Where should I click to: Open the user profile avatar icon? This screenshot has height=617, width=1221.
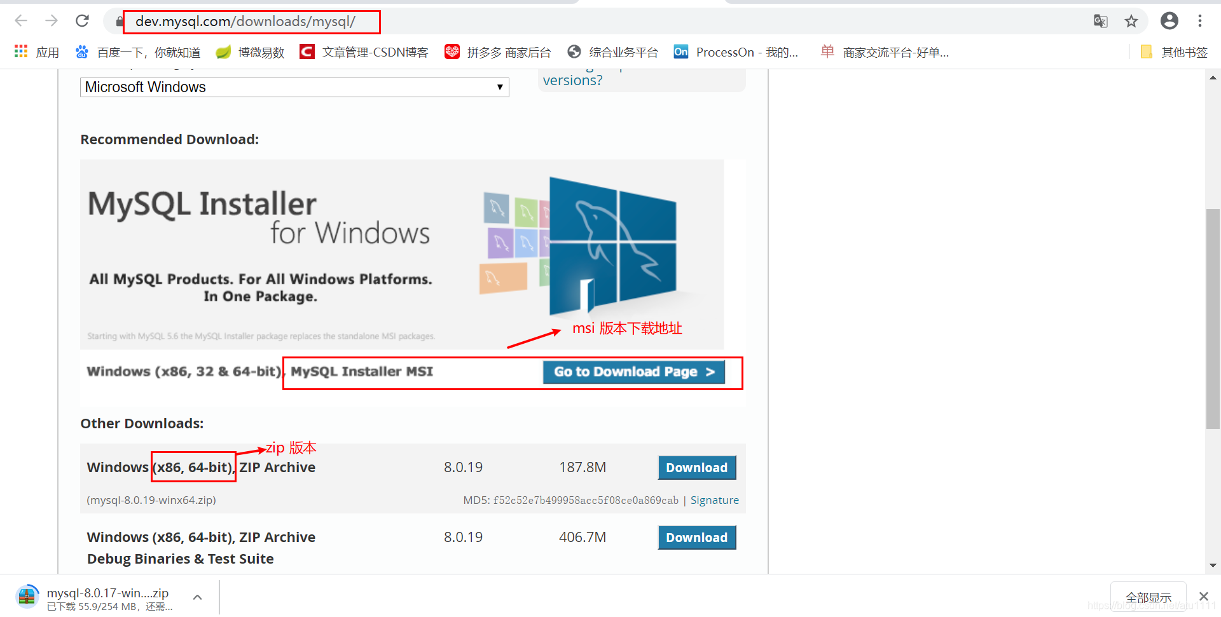coord(1169,21)
